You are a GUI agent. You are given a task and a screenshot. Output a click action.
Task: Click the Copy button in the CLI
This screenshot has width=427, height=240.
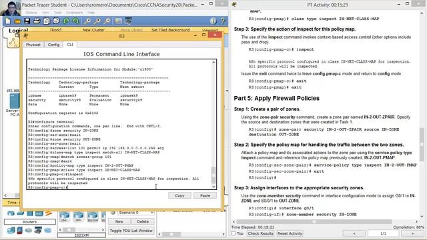click(x=179, y=195)
